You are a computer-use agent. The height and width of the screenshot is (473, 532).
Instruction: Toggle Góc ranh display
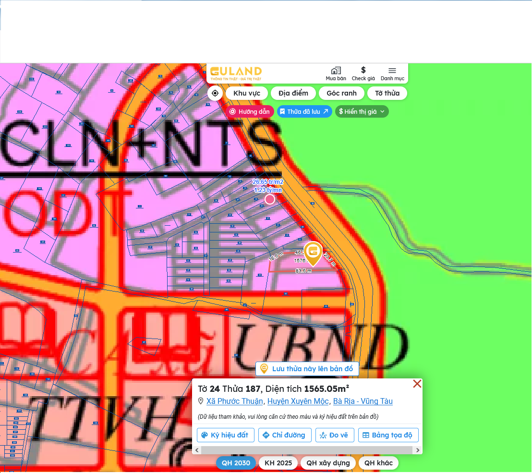point(341,93)
